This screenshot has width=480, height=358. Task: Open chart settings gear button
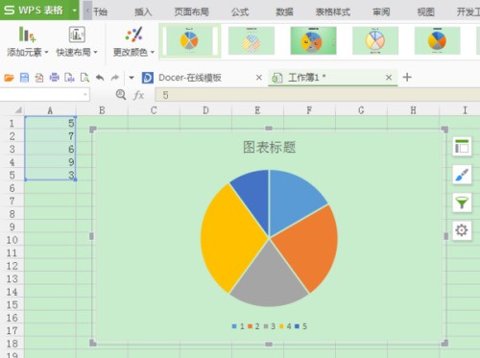point(462,230)
